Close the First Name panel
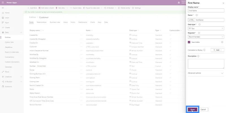Screen dimensions: 226x113 (x=223, y=3)
